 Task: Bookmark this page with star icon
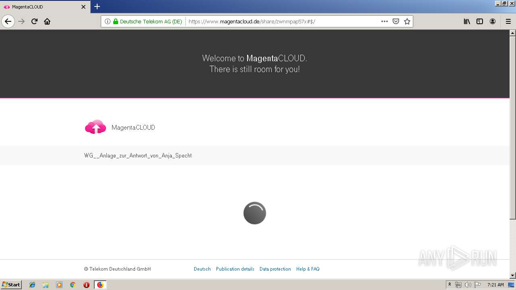pos(407,21)
